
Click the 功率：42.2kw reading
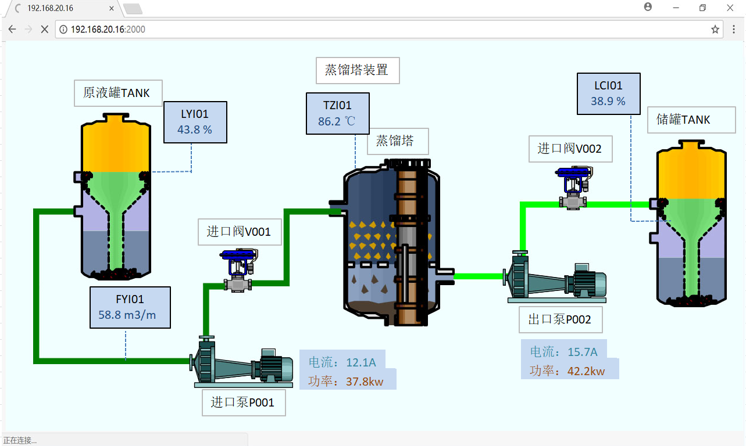[567, 371]
